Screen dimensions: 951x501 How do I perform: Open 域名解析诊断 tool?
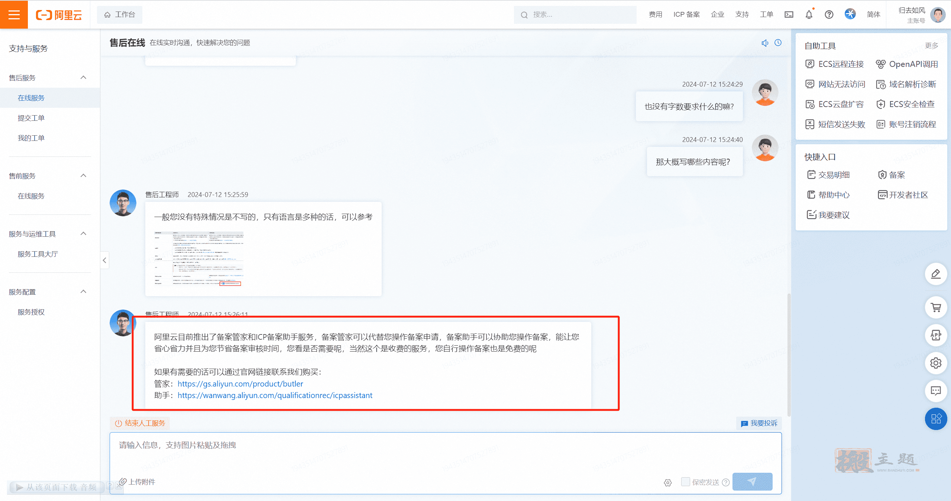click(906, 84)
